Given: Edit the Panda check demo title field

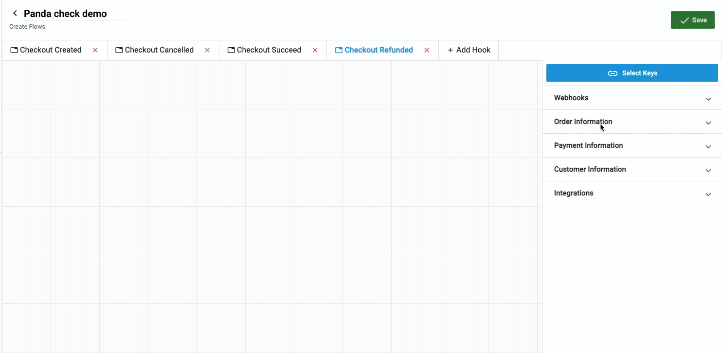Looking at the screenshot, I should (x=74, y=14).
